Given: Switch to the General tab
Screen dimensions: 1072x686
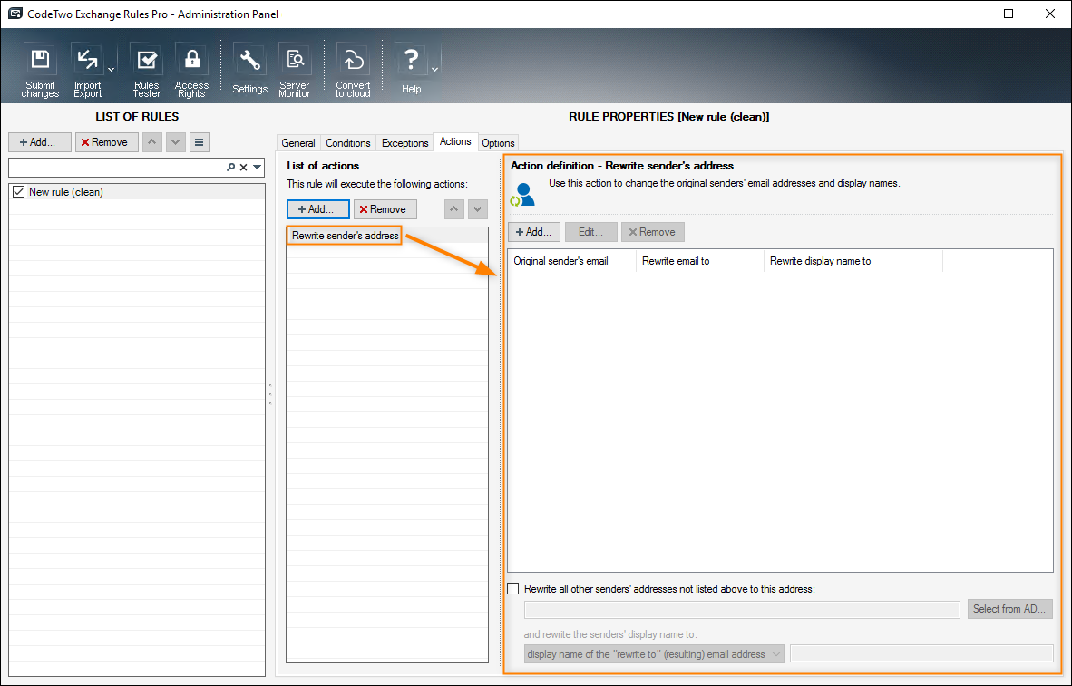Looking at the screenshot, I should (x=298, y=143).
